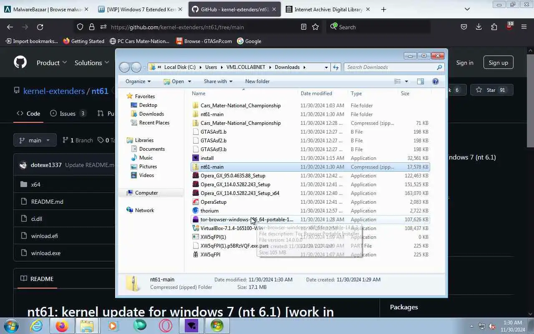Click GitHub Sign in link

pyautogui.click(x=465, y=63)
